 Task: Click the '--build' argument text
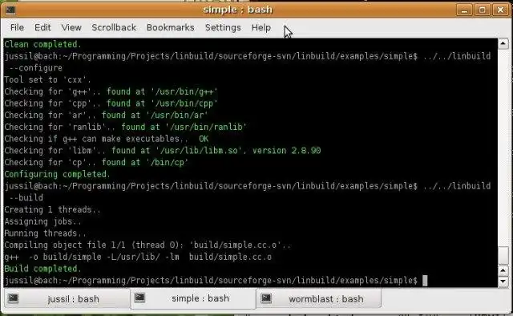[x=26, y=197]
